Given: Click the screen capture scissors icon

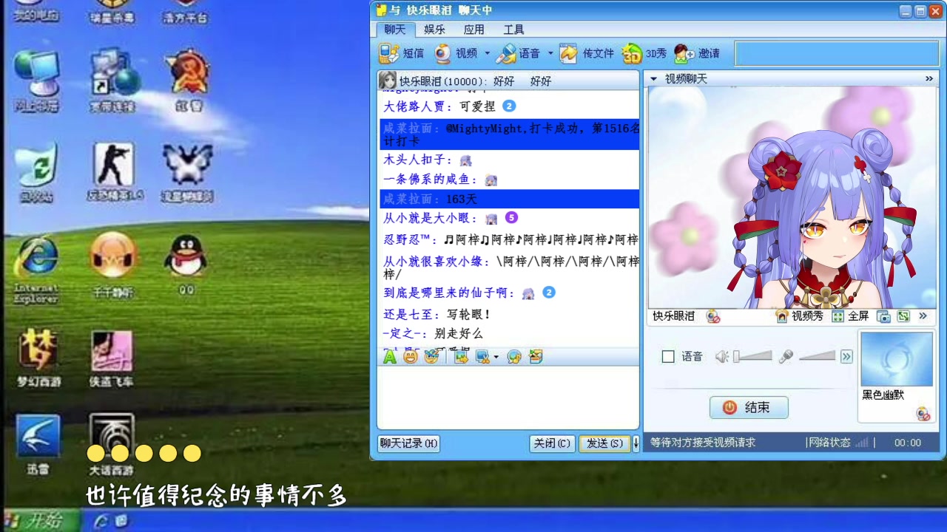Looking at the screenshot, I should point(483,357).
